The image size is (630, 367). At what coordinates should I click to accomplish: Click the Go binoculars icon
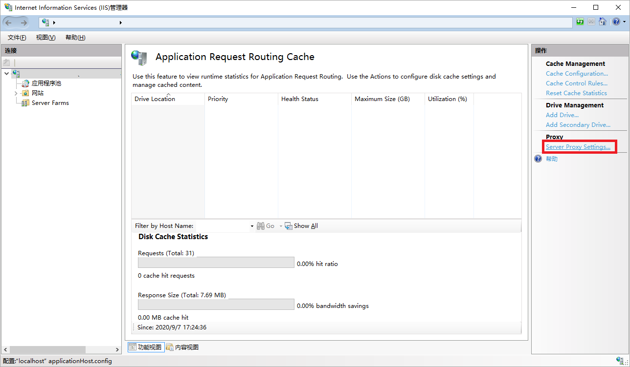pyautogui.click(x=260, y=226)
